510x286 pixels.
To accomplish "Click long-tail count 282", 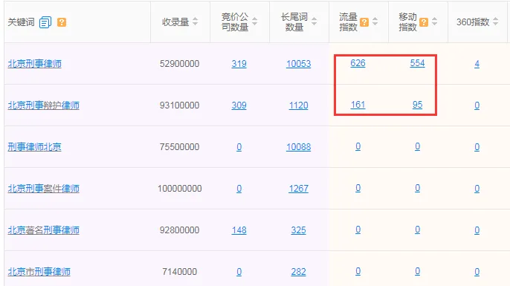I will coord(299,272).
